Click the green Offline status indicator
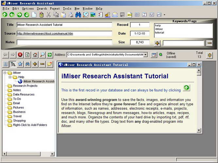The width and height of the screenshot is (218, 163). 160,54
